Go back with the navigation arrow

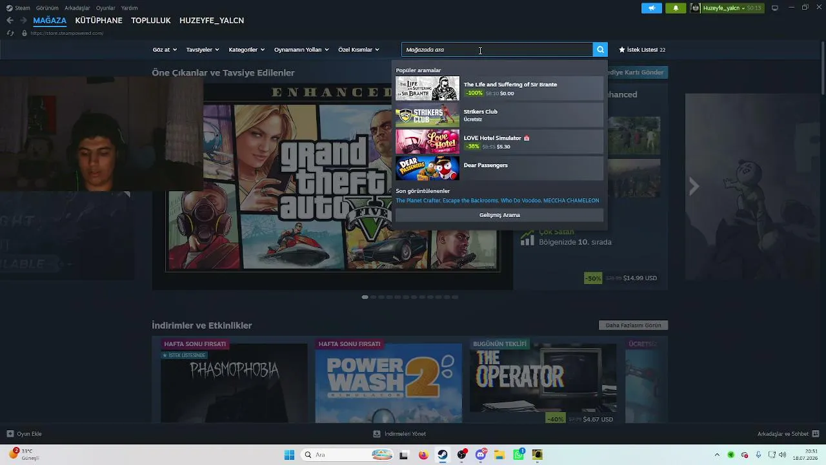(10, 21)
